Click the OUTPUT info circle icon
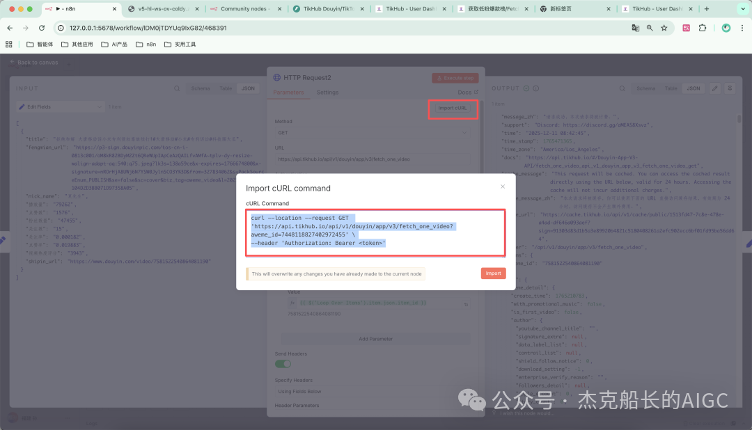Screen dimensions: 752x430 pyautogui.click(x=535, y=88)
